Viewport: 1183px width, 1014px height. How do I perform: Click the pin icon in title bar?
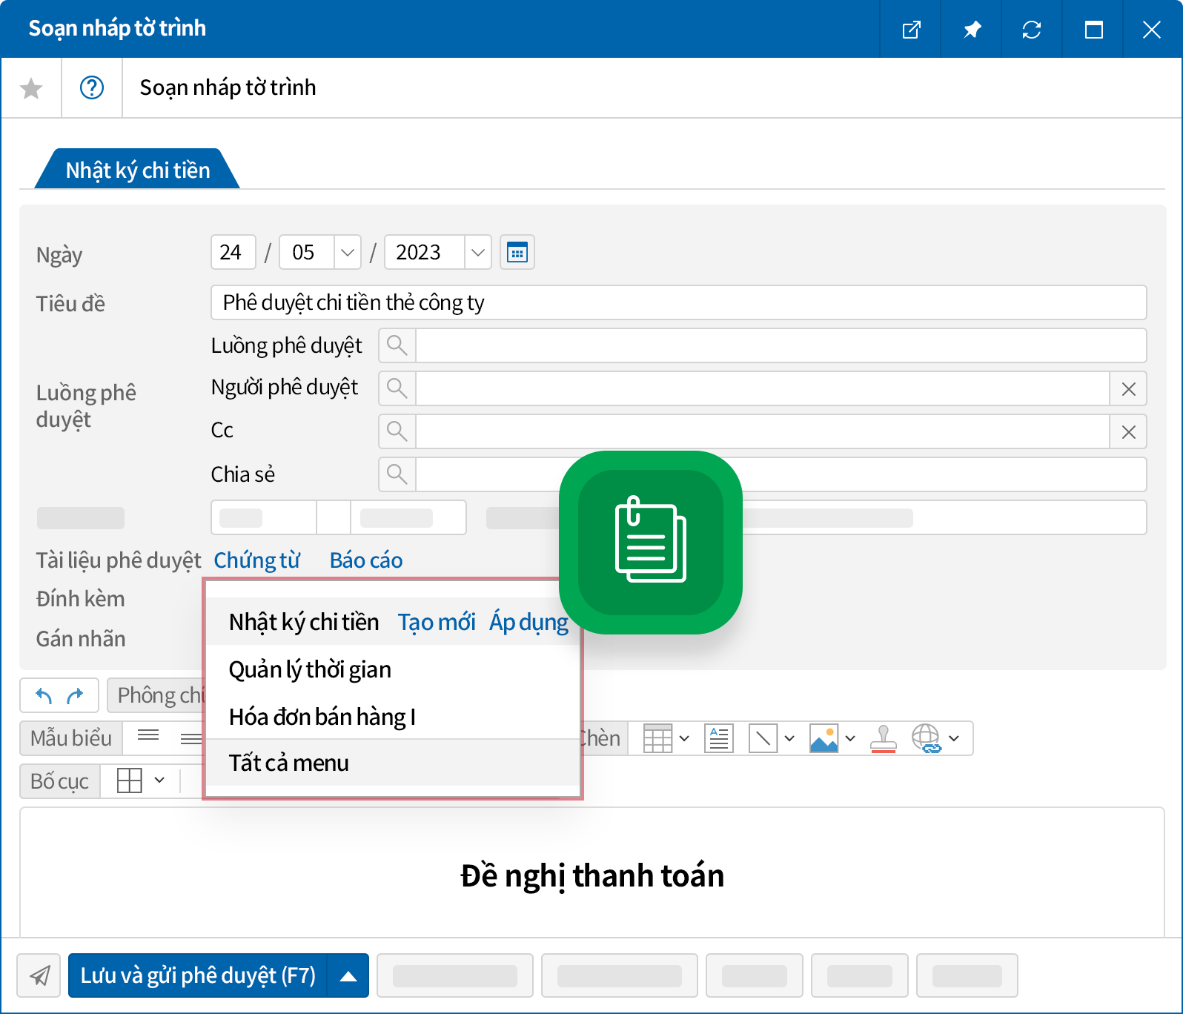pyautogui.click(x=972, y=30)
